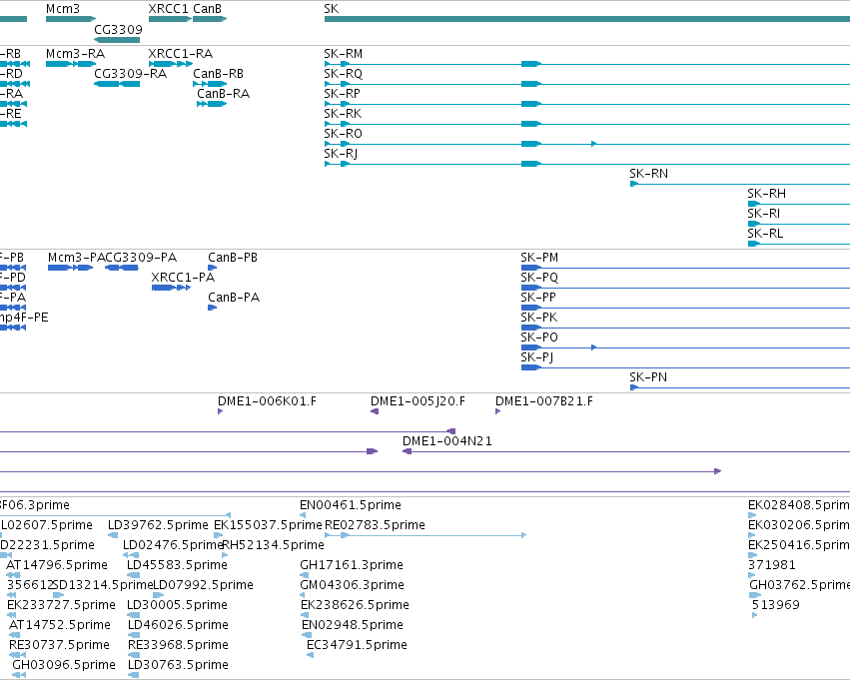Click EST LD45583.5prime
This screenshot has height=680, width=850.
pos(134,575)
